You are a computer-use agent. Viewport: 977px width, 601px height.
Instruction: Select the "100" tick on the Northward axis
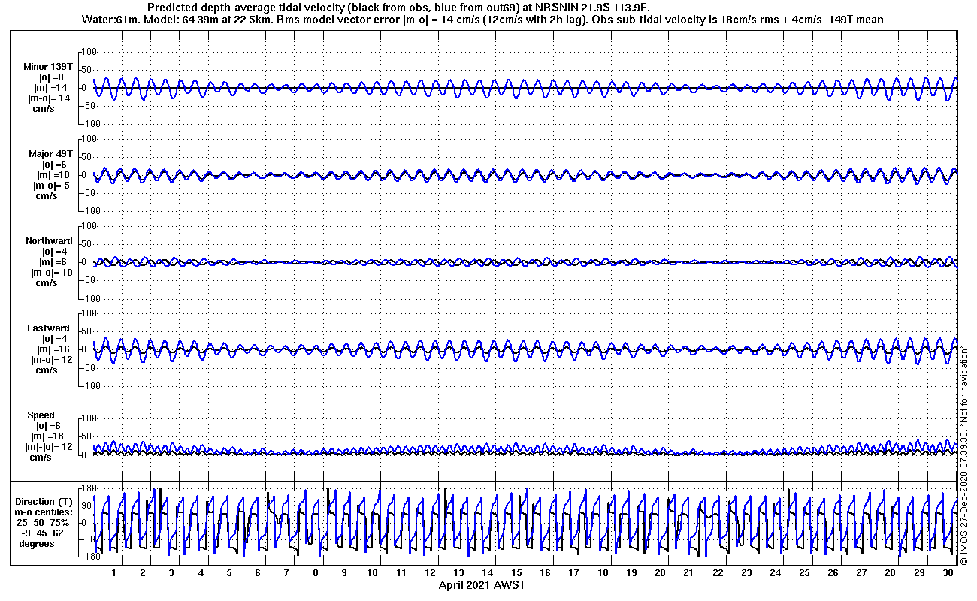pos(89,225)
